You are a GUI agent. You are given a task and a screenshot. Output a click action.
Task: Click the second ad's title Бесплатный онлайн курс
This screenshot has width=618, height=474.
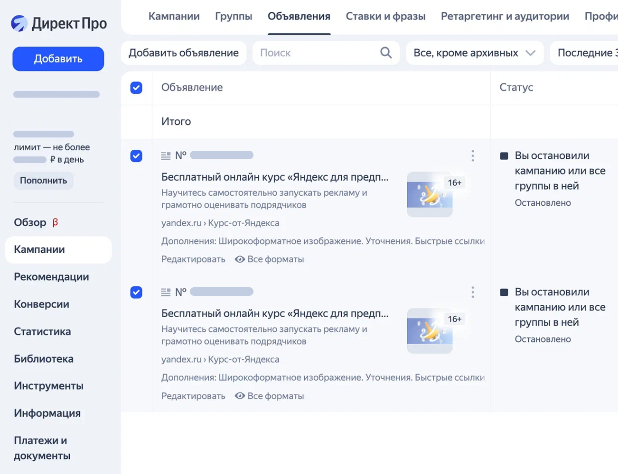coord(275,313)
